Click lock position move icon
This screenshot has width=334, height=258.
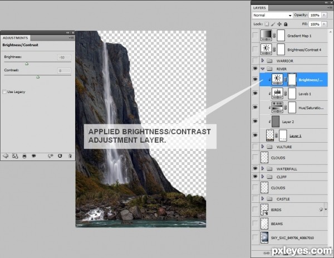pos(279,24)
